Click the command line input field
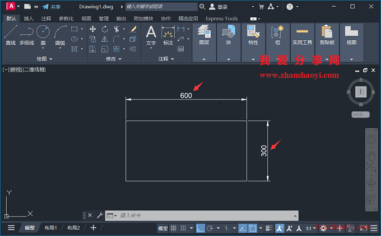Screen dimensions: 381x236 click(x=206, y=215)
